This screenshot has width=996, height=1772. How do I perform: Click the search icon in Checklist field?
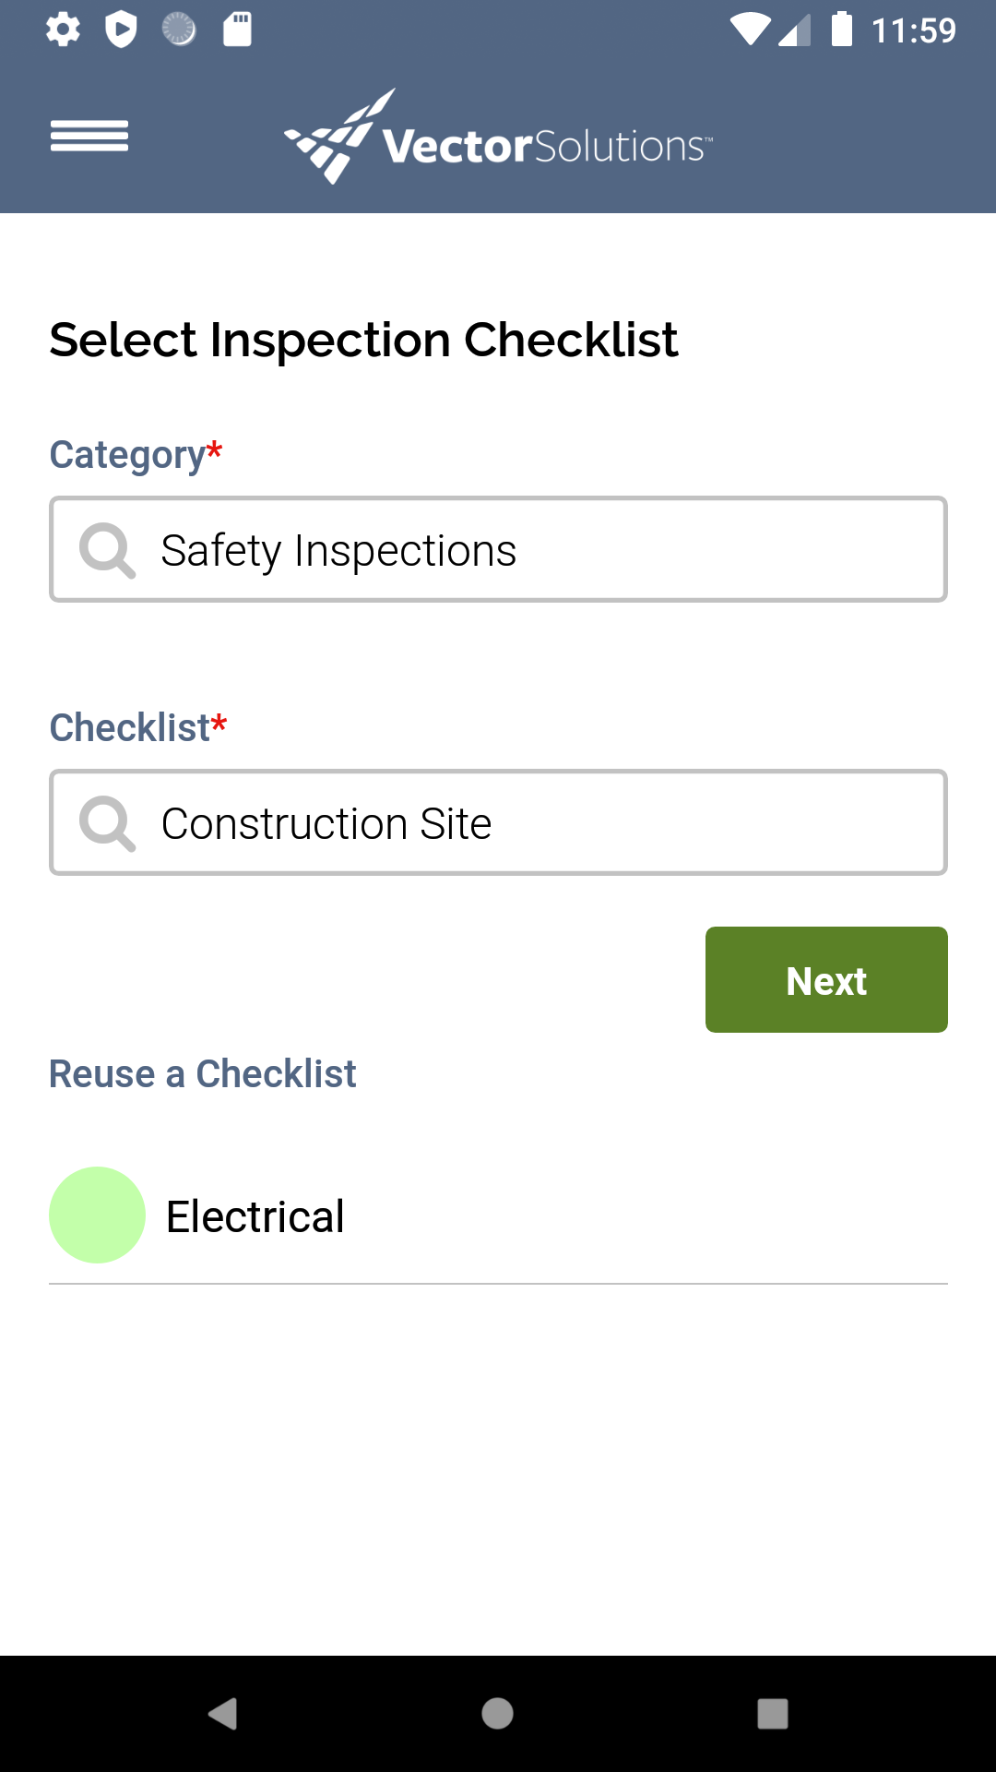pyautogui.click(x=107, y=823)
